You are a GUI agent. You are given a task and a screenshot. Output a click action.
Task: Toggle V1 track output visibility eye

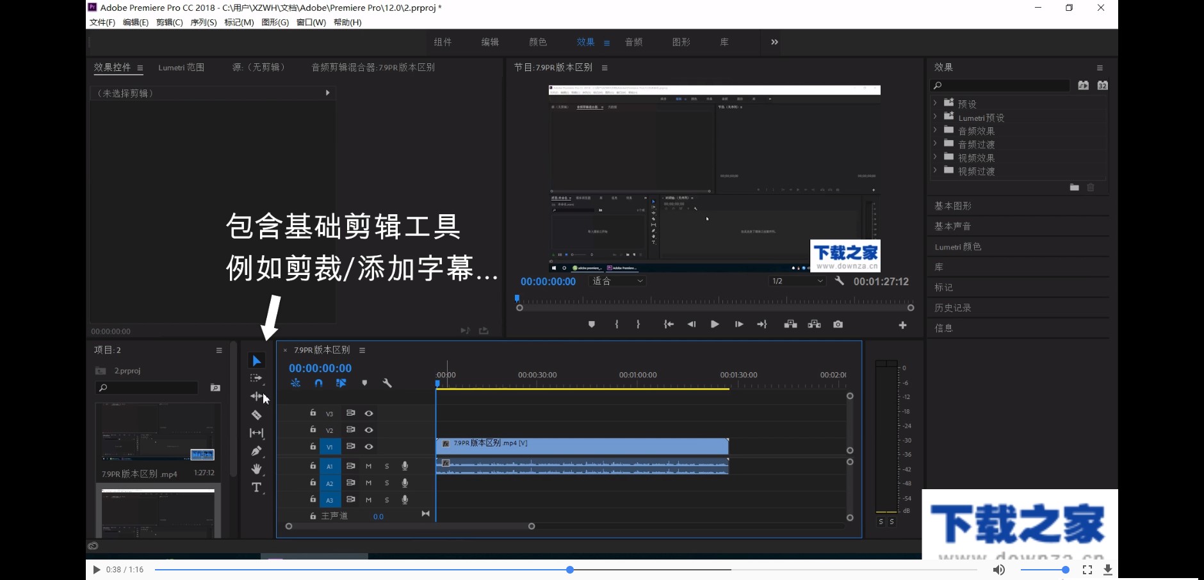(368, 446)
